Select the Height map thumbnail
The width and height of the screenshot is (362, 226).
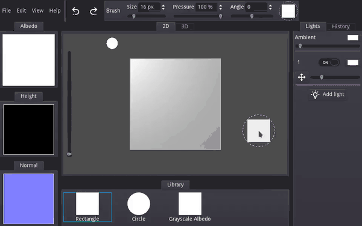(x=28, y=130)
